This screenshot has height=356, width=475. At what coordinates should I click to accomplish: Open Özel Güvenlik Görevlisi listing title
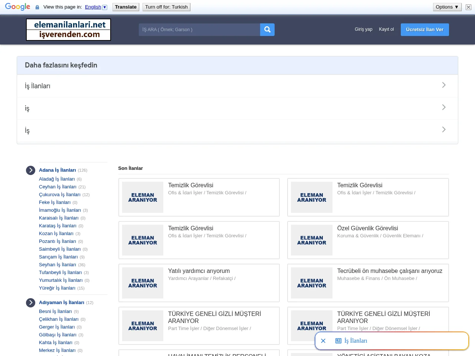click(367, 228)
